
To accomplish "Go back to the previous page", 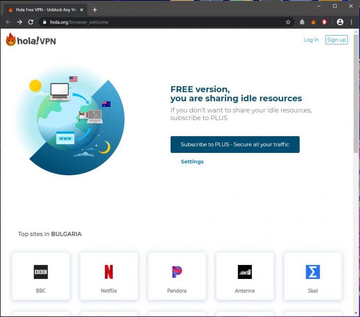I will coord(8,22).
